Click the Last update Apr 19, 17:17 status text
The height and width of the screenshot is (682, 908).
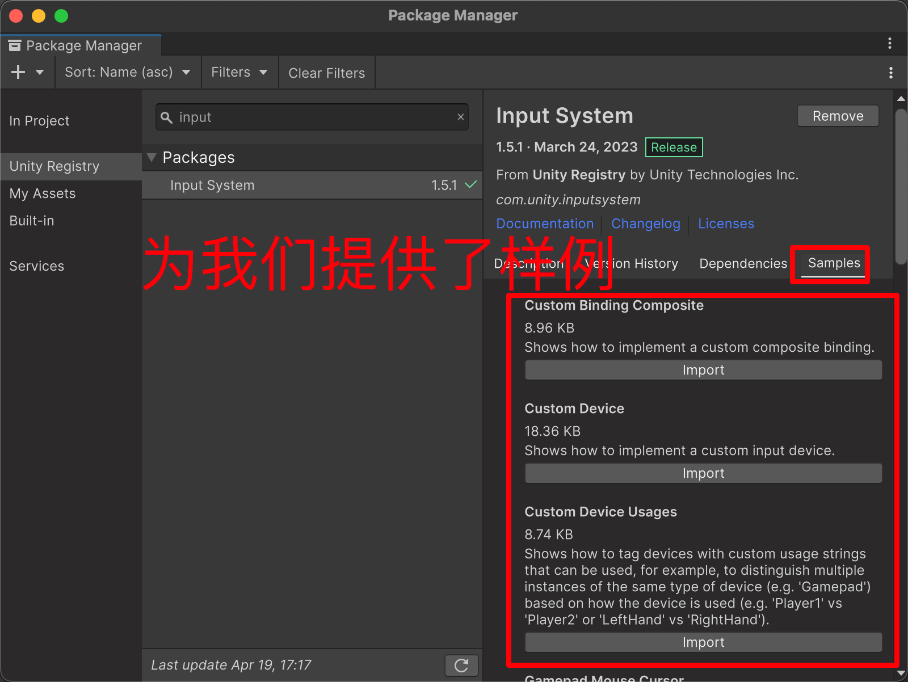click(x=231, y=665)
